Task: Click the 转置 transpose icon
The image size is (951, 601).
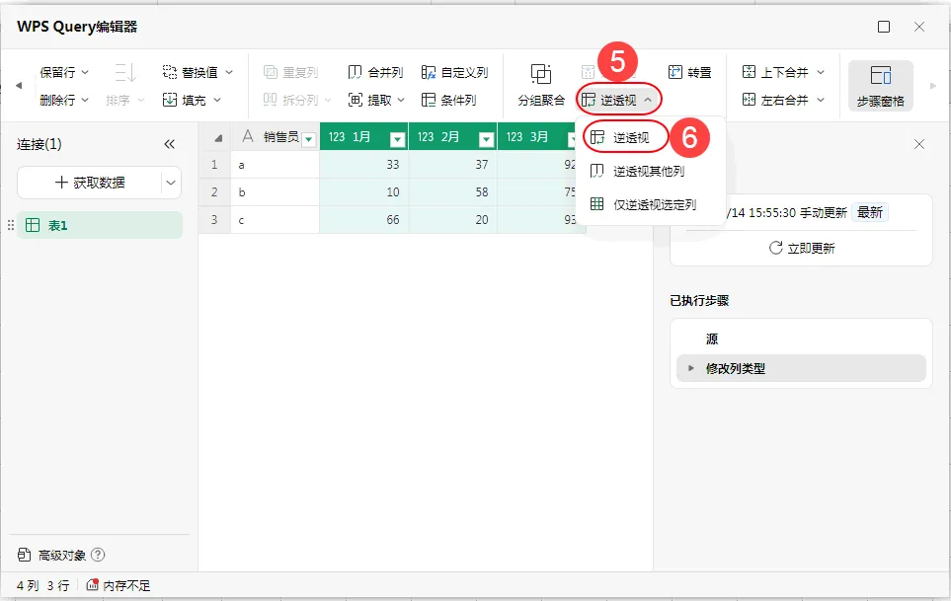Action: pos(675,72)
